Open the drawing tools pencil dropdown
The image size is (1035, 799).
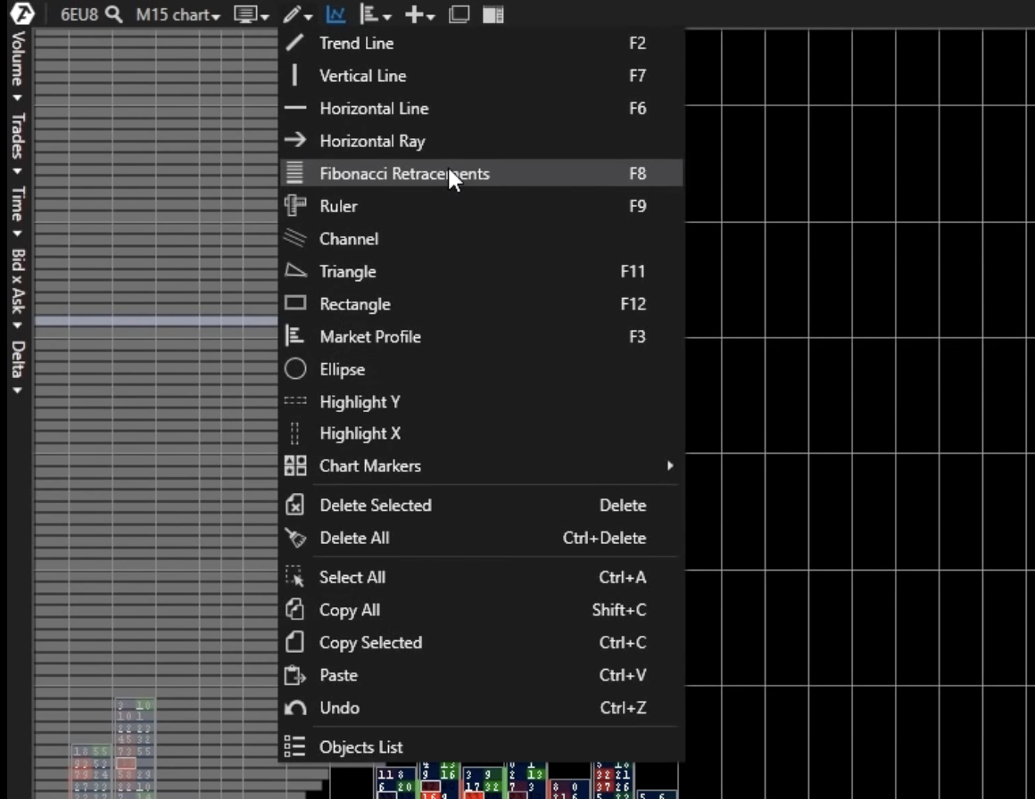pyautogui.click(x=298, y=14)
